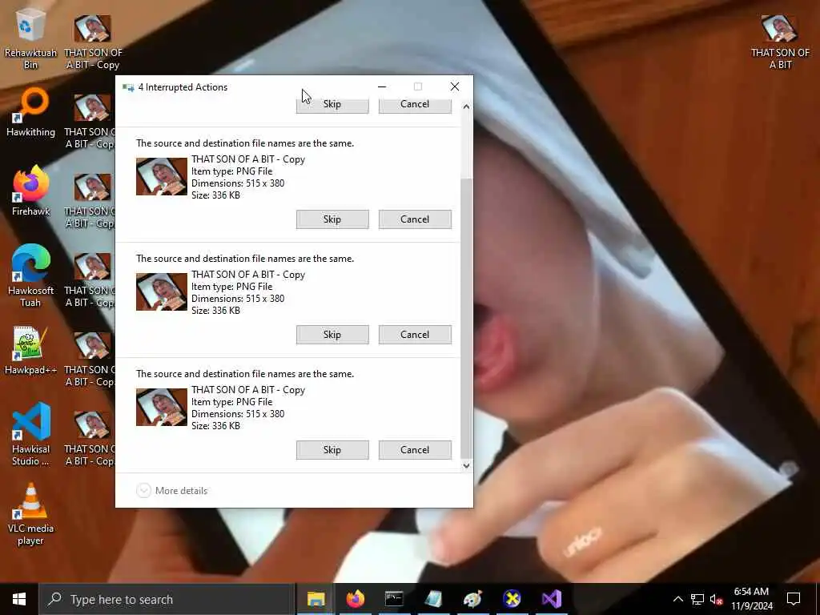This screenshot has height=615, width=820.
Task: Select the THAT SON OF A BIT file without Copy suffix
Action: tap(780, 42)
